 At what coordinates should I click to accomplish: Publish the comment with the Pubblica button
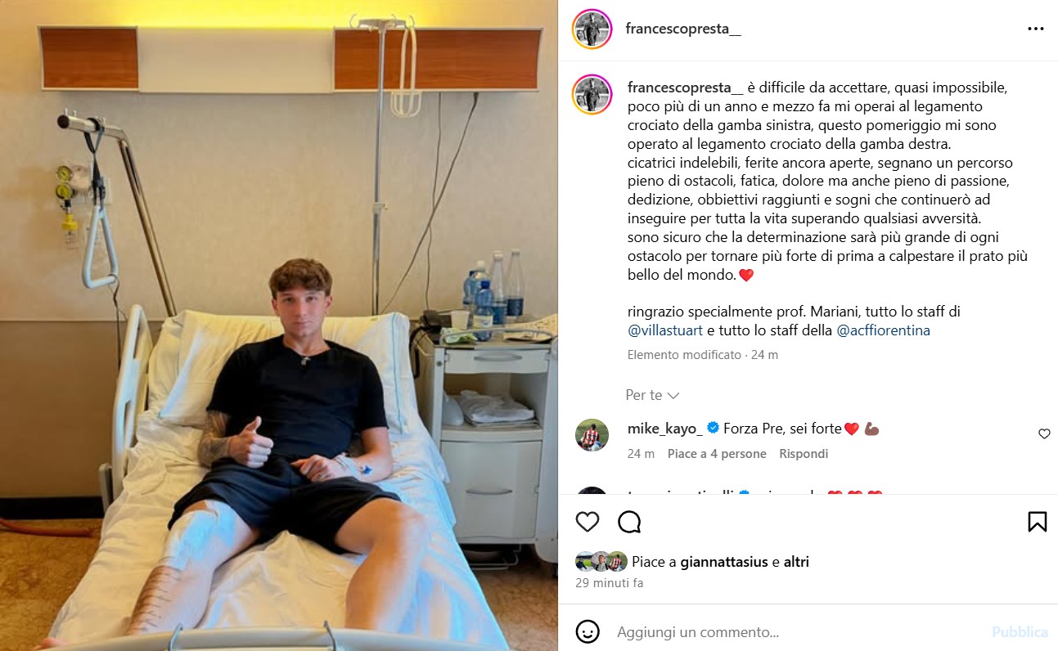1020,632
